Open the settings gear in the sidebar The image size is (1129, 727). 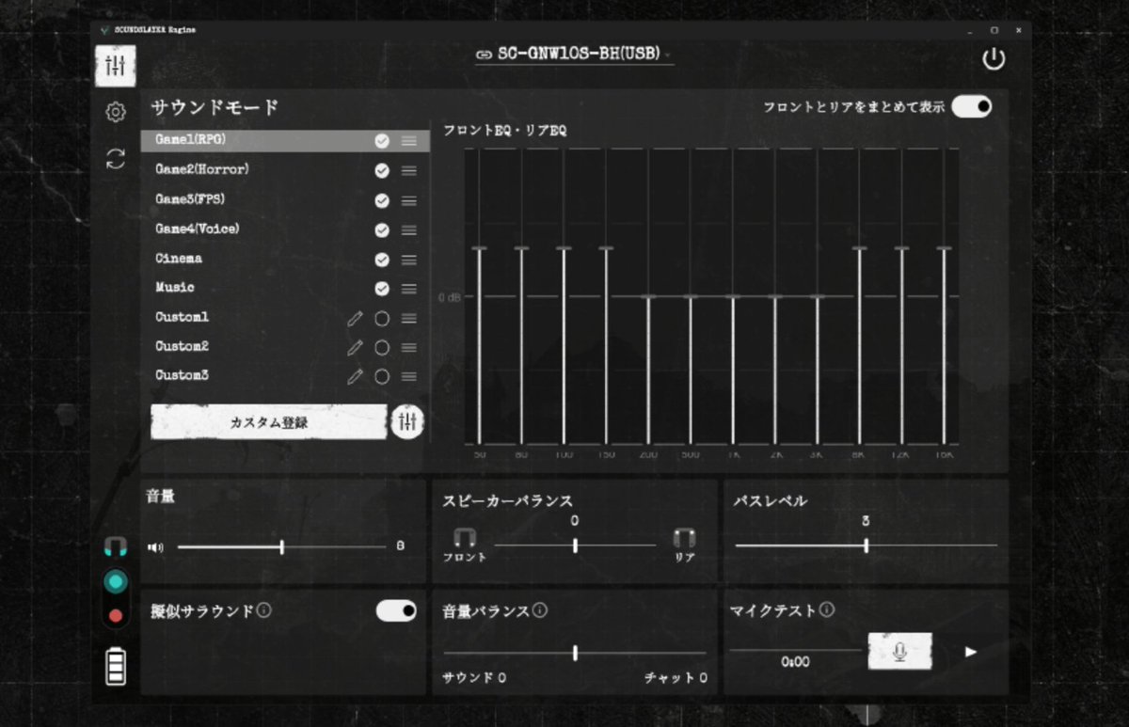(115, 112)
